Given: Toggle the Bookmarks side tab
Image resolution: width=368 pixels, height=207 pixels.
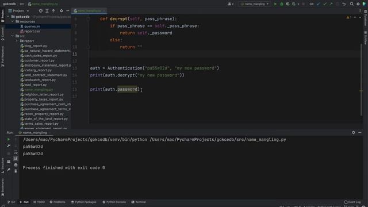Looking at the screenshot, I should point(2,187).
